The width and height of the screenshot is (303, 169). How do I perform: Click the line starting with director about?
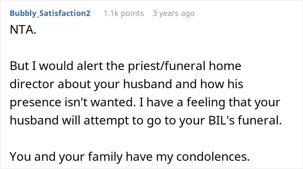tap(126, 84)
